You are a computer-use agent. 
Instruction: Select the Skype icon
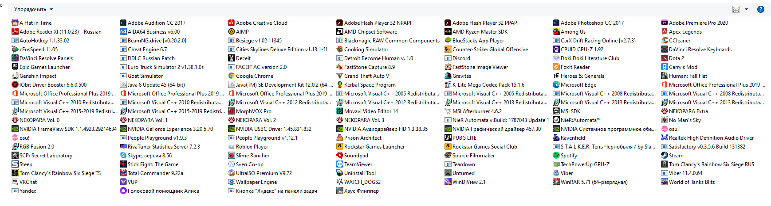[123, 155]
